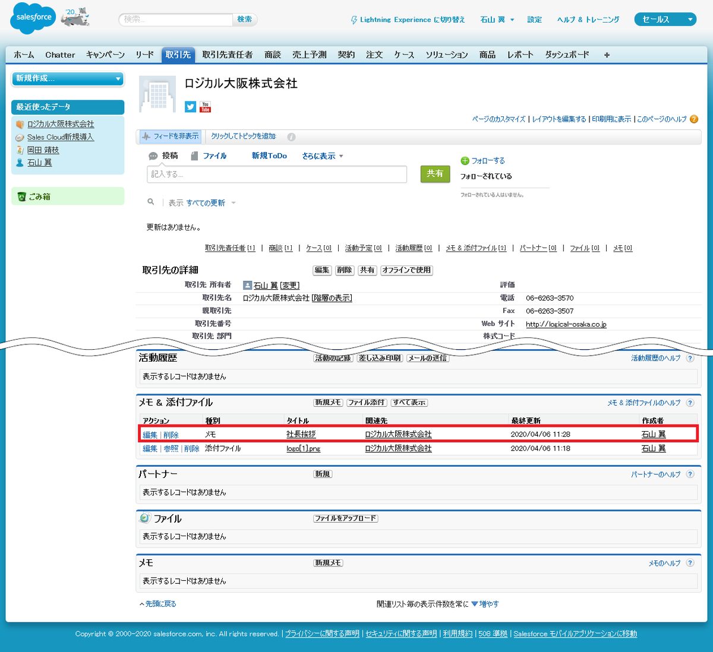Viewport: 713px width, 652px height.
Task: Select the post speech bubble icon
Action: (x=153, y=156)
